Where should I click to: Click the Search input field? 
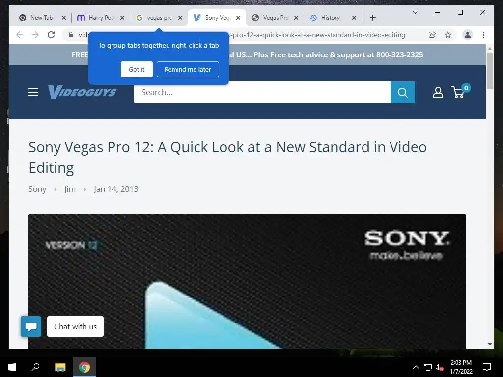coord(262,92)
